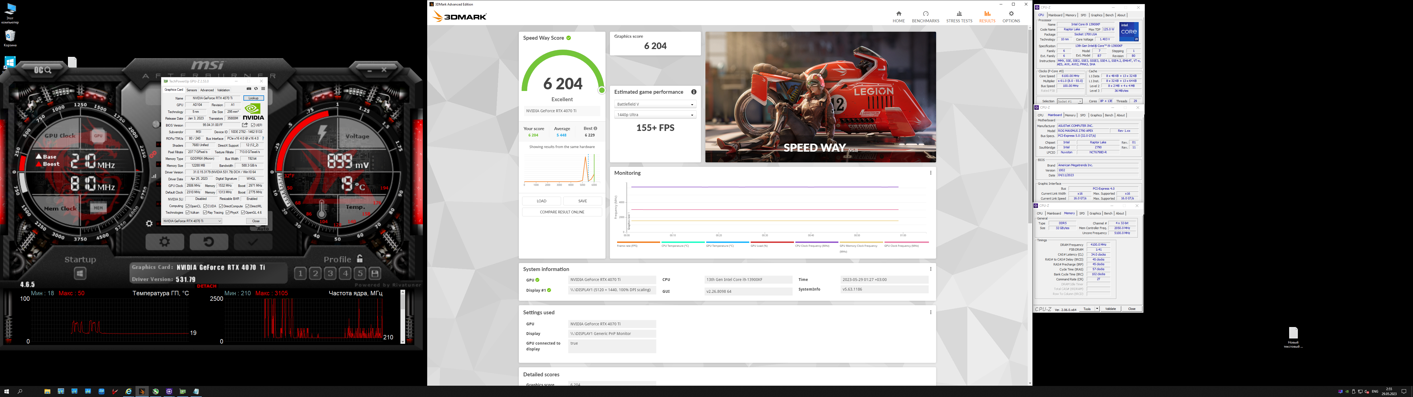
Task: Select the Bench tab in top CPU-Z window
Action: click(x=1110, y=15)
